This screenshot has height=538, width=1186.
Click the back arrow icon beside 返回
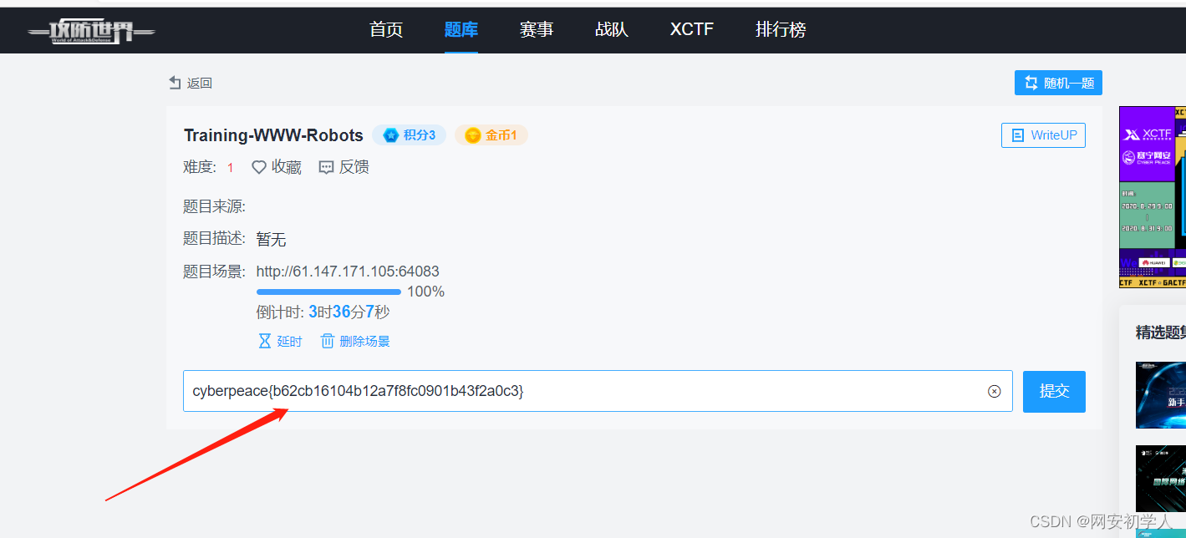point(173,83)
